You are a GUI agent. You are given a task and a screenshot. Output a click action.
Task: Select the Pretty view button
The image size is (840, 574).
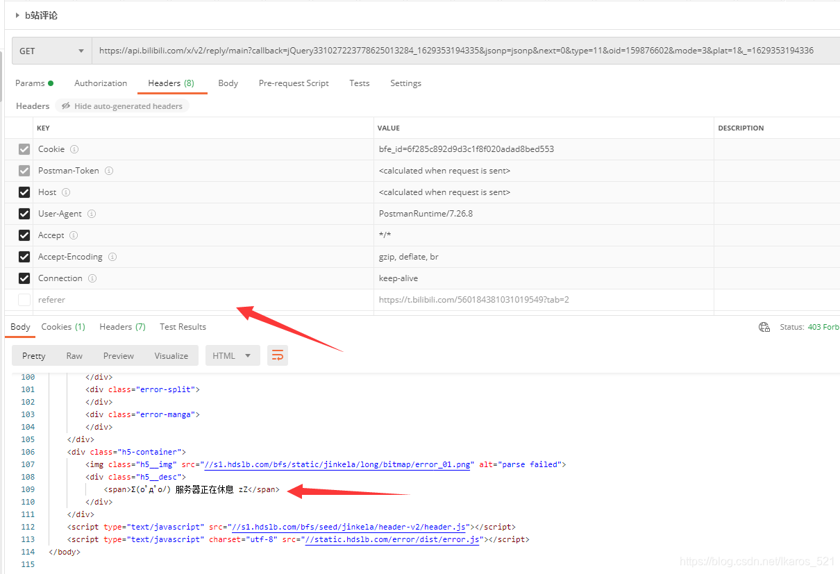(x=33, y=355)
